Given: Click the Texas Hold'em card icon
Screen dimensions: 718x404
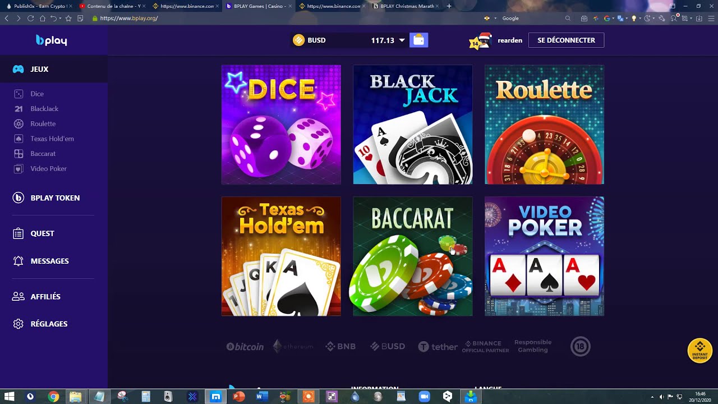Looking at the screenshot, I should click(x=19, y=139).
